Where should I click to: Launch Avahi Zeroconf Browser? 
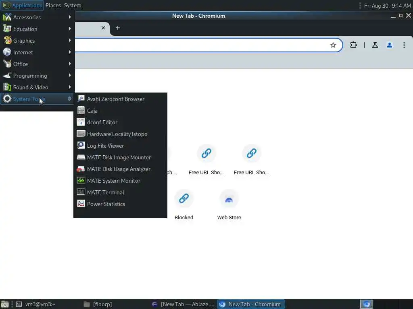(120, 99)
